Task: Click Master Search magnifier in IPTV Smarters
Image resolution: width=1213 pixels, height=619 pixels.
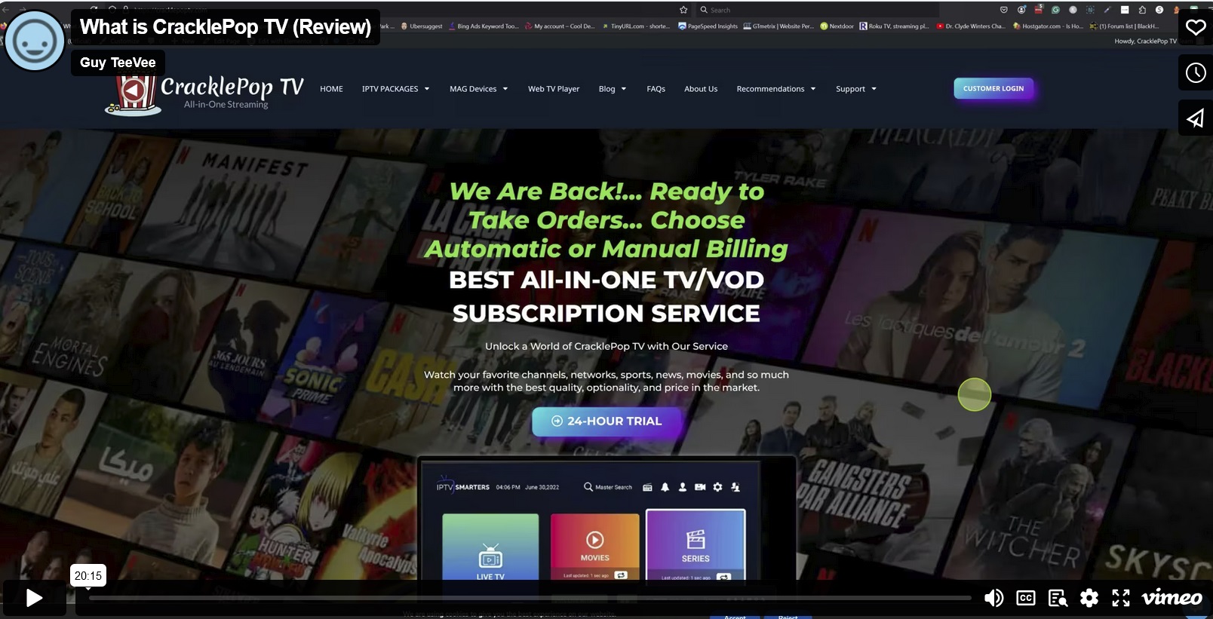Action: click(588, 487)
